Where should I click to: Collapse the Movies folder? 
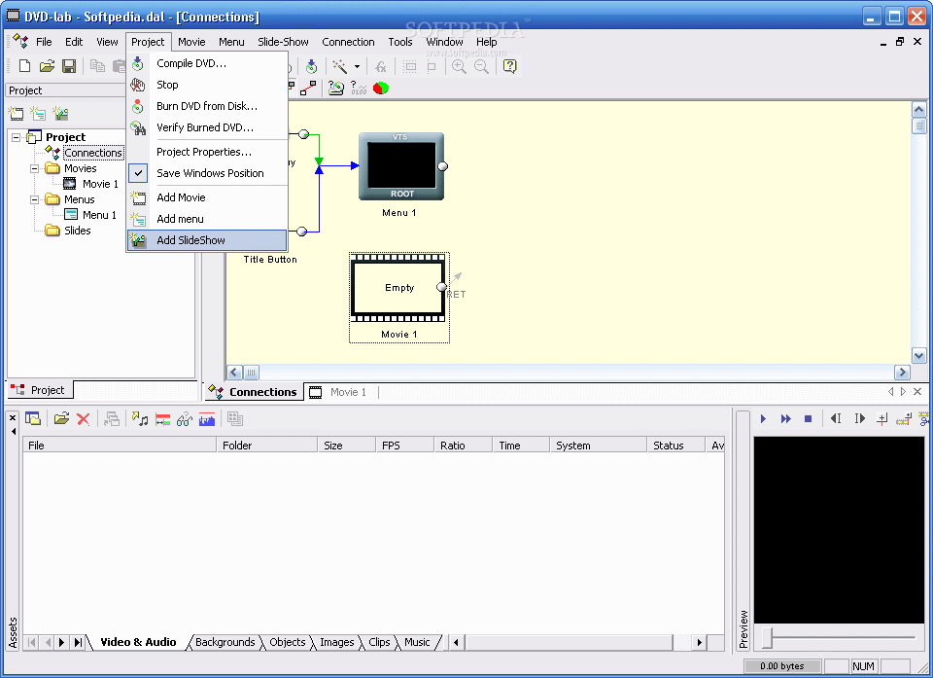[x=35, y=168]
